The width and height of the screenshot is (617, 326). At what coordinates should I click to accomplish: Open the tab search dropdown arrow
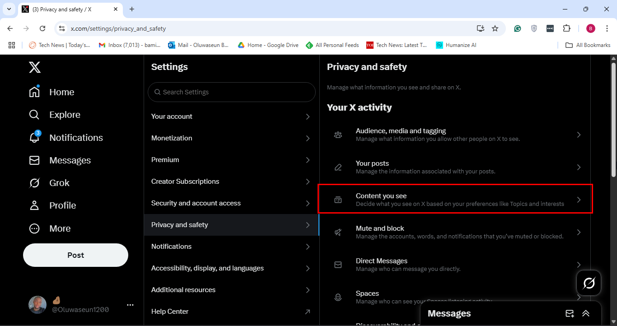coord(9,9)
